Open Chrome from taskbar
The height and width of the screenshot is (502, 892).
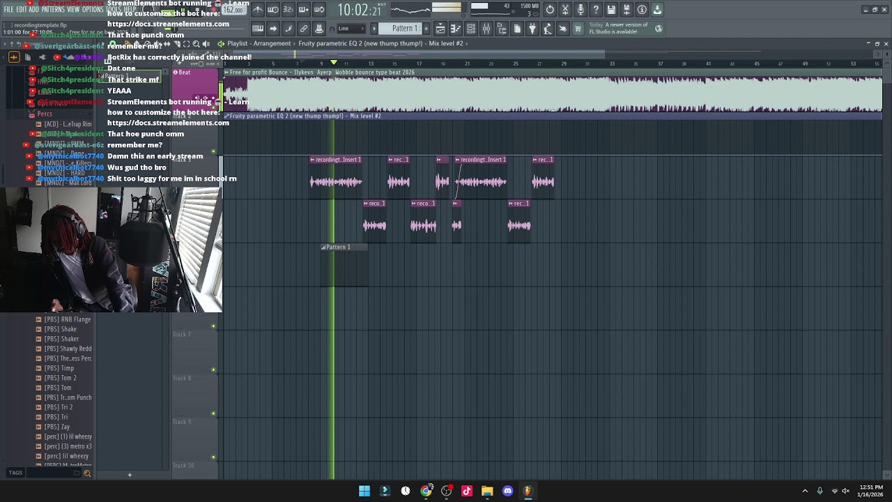click(x=426, y=491)
